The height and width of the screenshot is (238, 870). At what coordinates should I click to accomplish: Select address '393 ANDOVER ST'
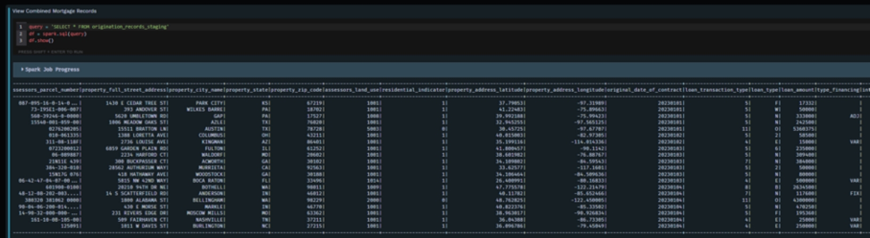click(x=146, y=110)
